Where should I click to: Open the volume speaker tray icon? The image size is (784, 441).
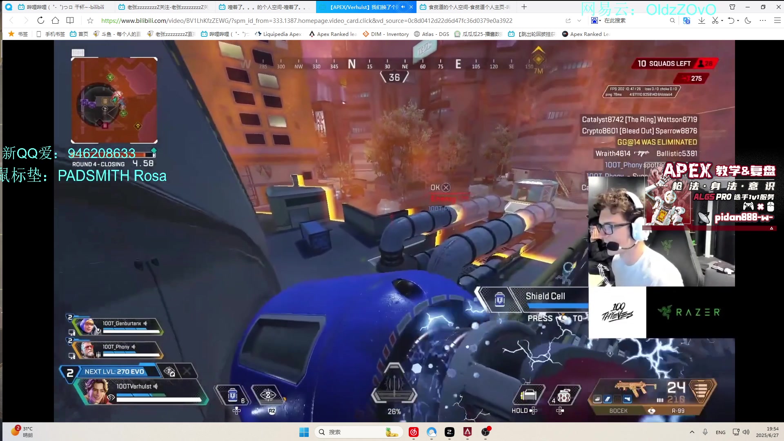746,432
